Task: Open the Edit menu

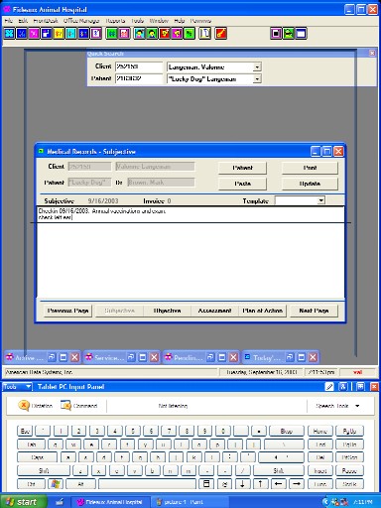Action: [x=23, y=21]
